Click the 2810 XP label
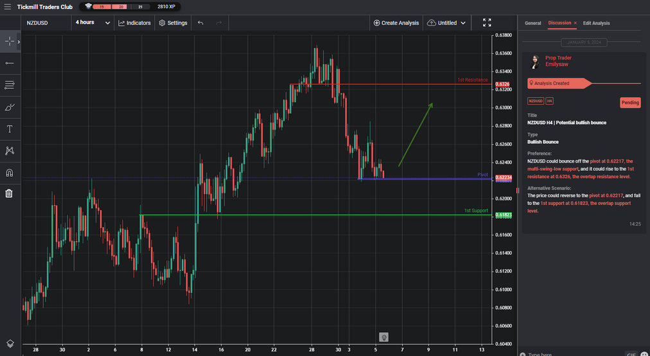 point(166,6)
